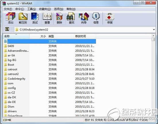This screenshot has height=124, width=158.
Task: Click the Repair (修复) first-aid icon
Action: tap(110, 17)
